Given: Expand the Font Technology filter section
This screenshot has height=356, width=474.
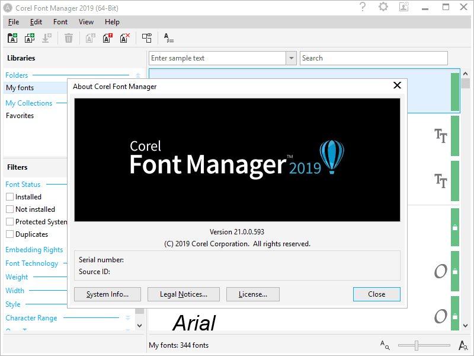Looking at the screenshot, I should pos(32,263).
